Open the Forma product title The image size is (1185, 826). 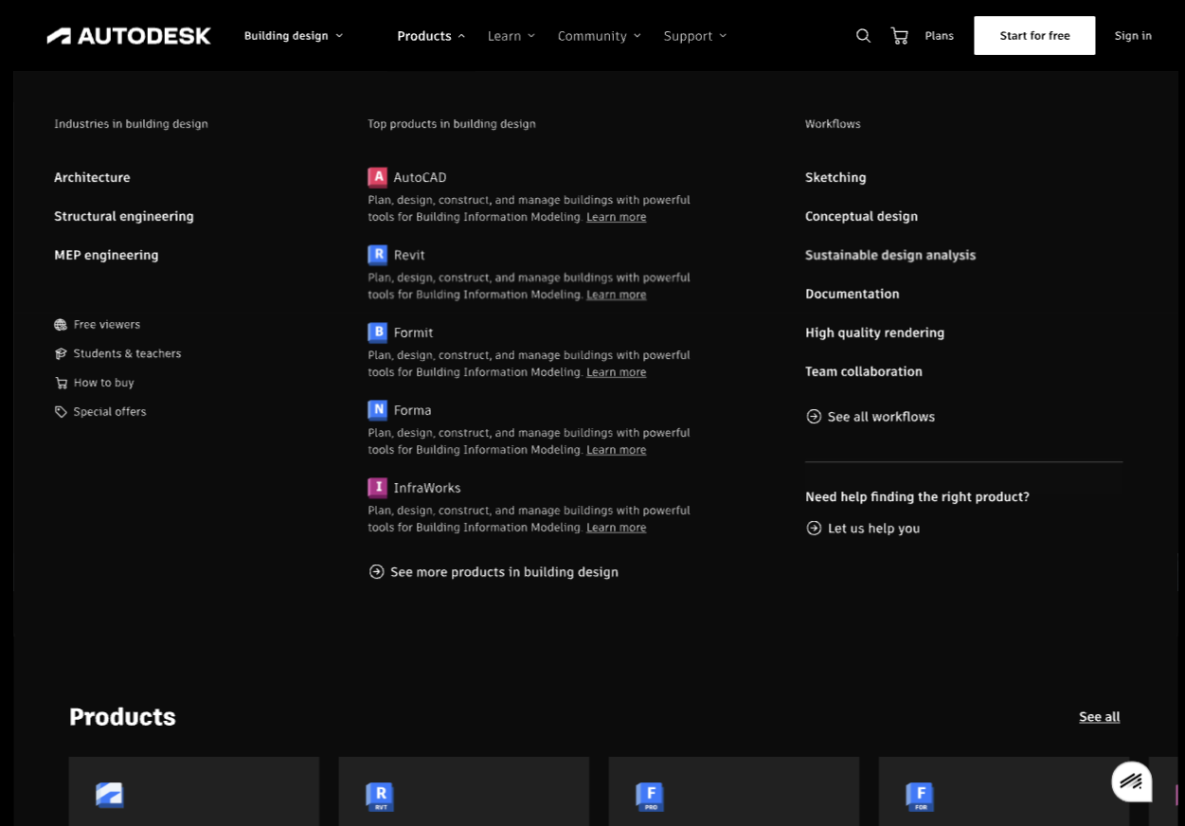(x=413, y=411)
